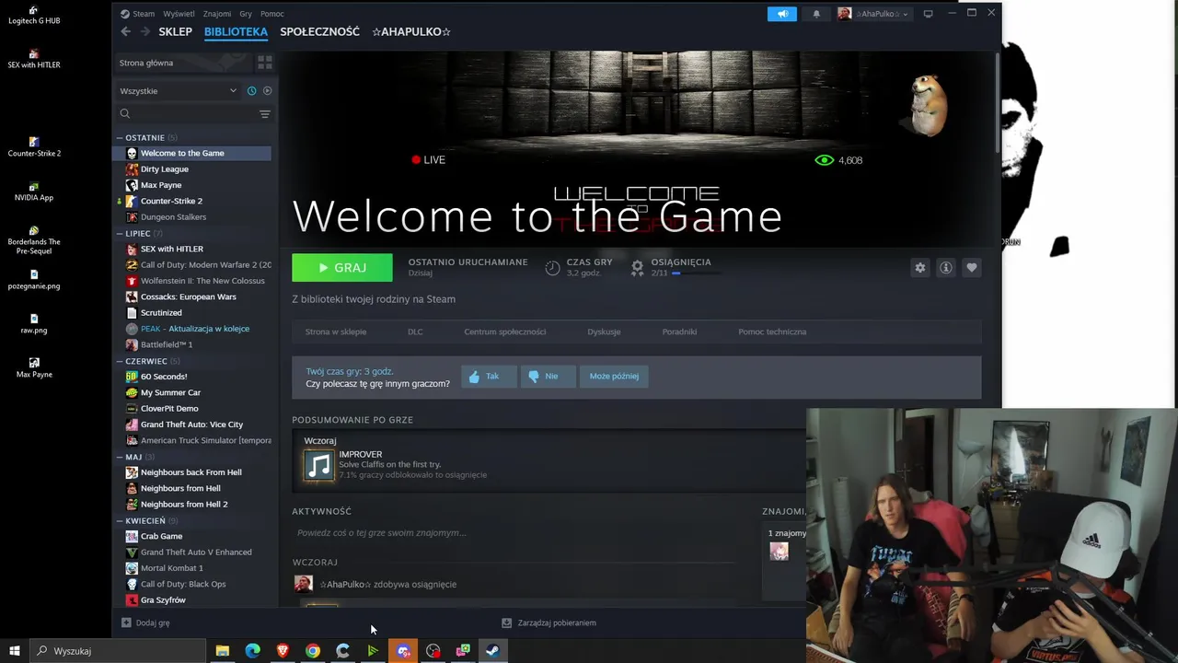
Task: Open the friend avatar under ZNAJOMI
Action: tap(779, 551)
